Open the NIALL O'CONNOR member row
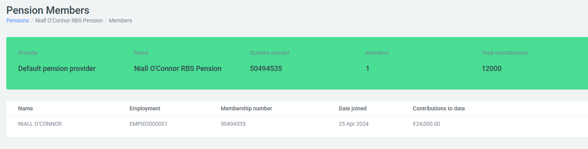Viewport: 588px width, 149px height. (297, 124)
